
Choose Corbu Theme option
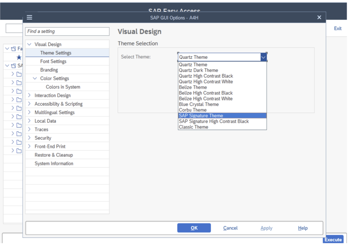point(222,110)
